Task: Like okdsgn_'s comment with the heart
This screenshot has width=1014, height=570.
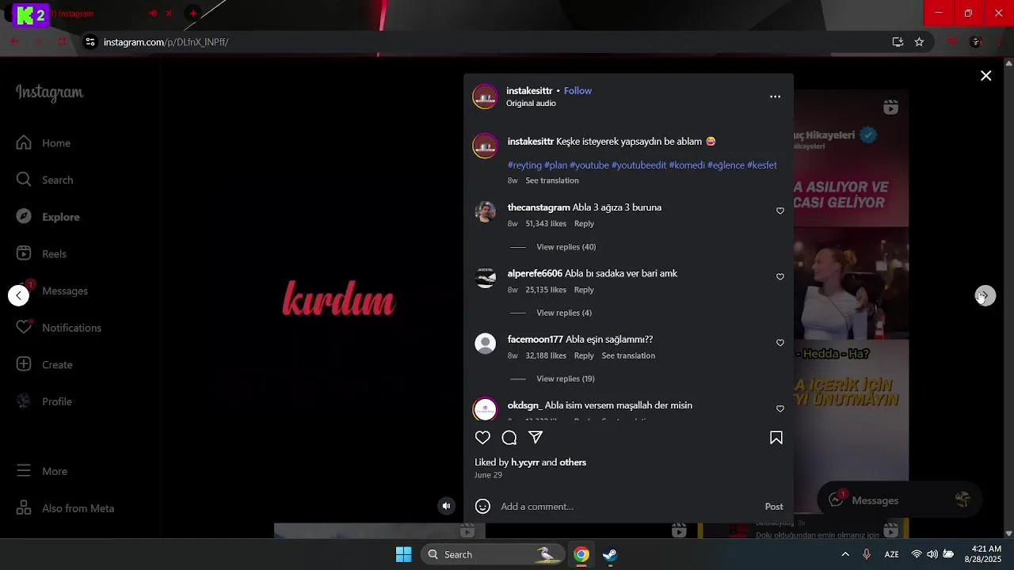Action: [780, 408]
